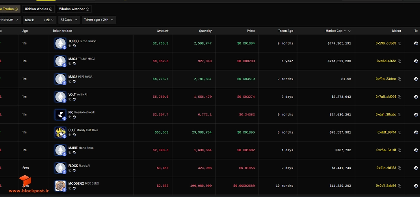
Task: Sort by Market Cap column arrow
Action: tap(345, 31)
